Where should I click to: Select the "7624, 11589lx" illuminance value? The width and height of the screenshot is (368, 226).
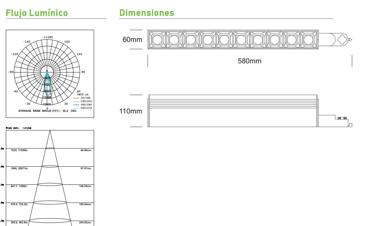[19, 150]
